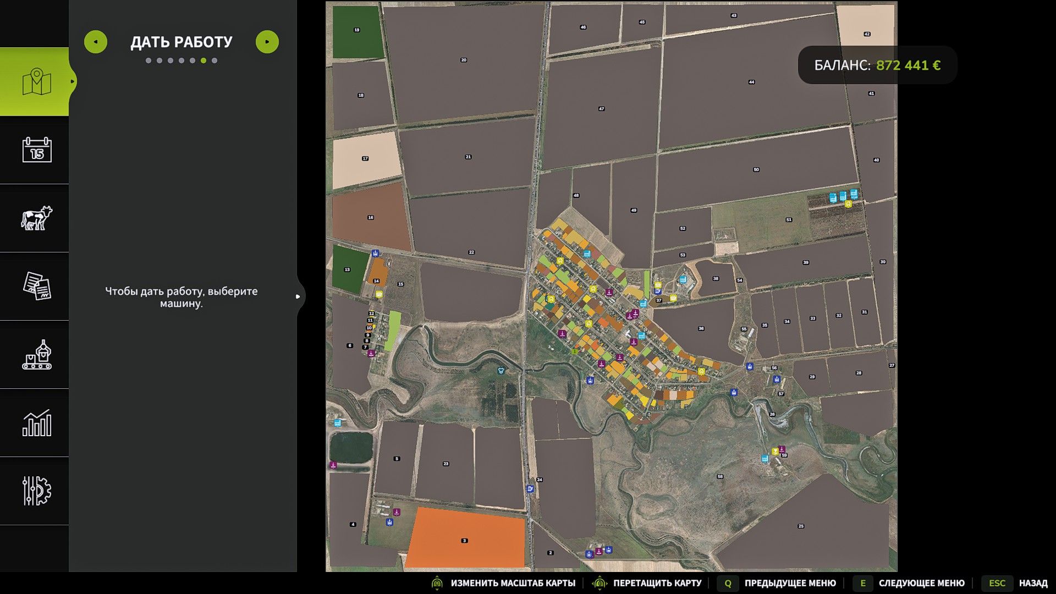Viewport: 1056px width, 594px height.
Task: Open the animals cow icon page
Action: 36,218
